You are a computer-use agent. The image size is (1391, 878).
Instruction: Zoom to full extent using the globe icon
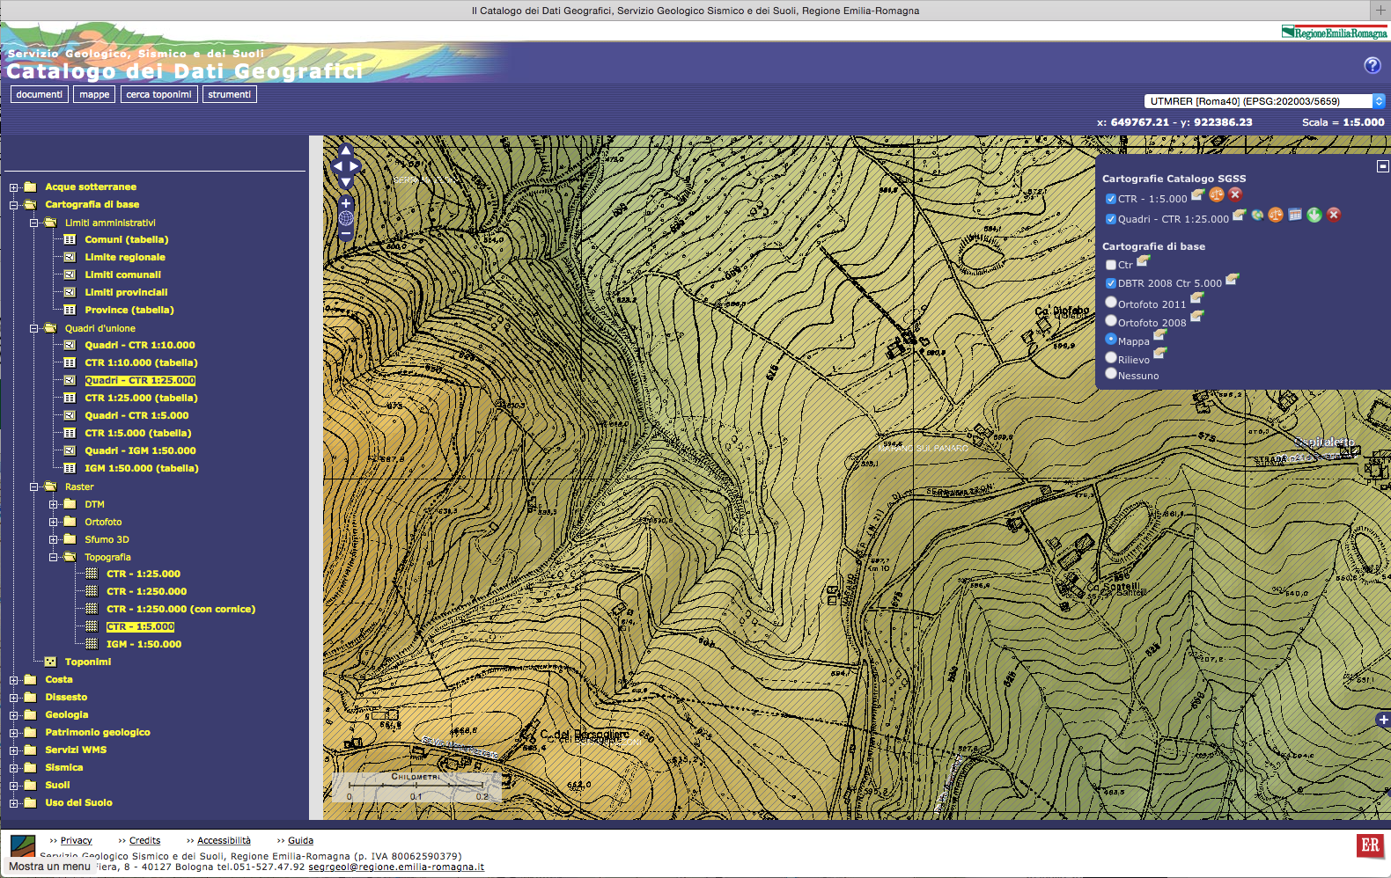pos(346,219)
